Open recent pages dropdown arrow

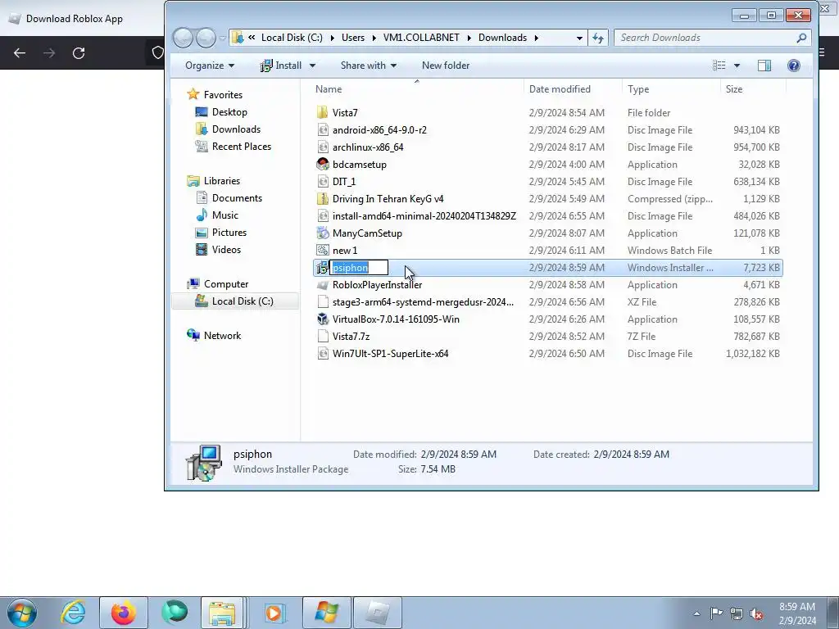point(222,38)
